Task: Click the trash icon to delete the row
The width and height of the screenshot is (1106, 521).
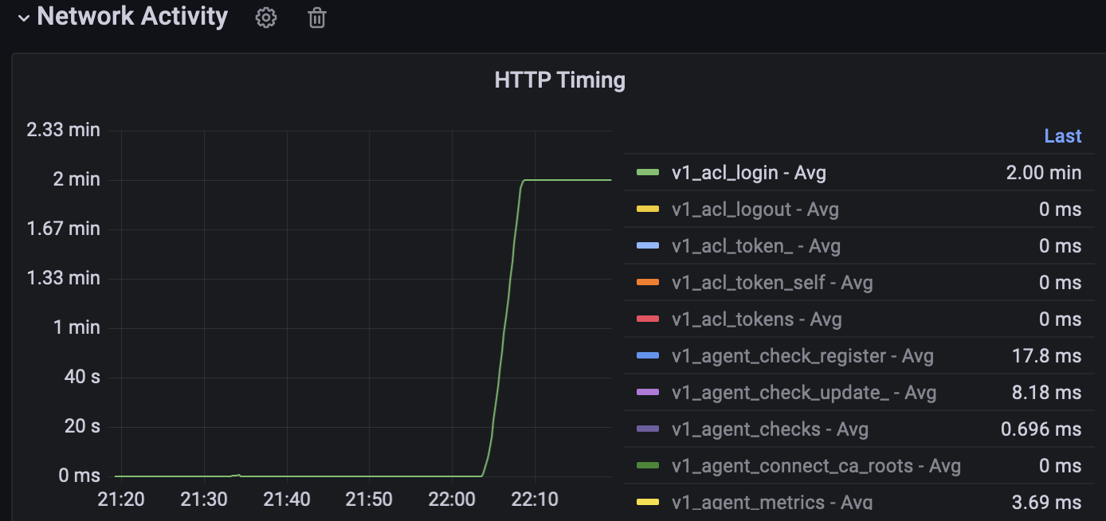Action: click(316, 18)
